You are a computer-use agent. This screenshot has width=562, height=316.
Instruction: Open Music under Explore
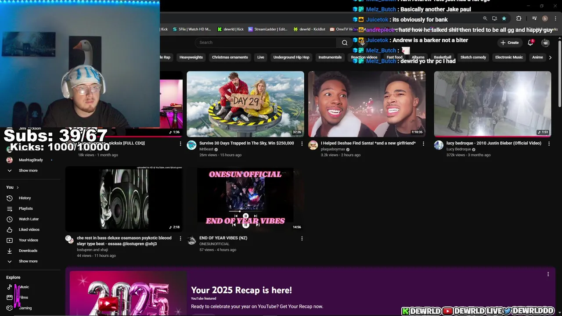tap(24, 287)
